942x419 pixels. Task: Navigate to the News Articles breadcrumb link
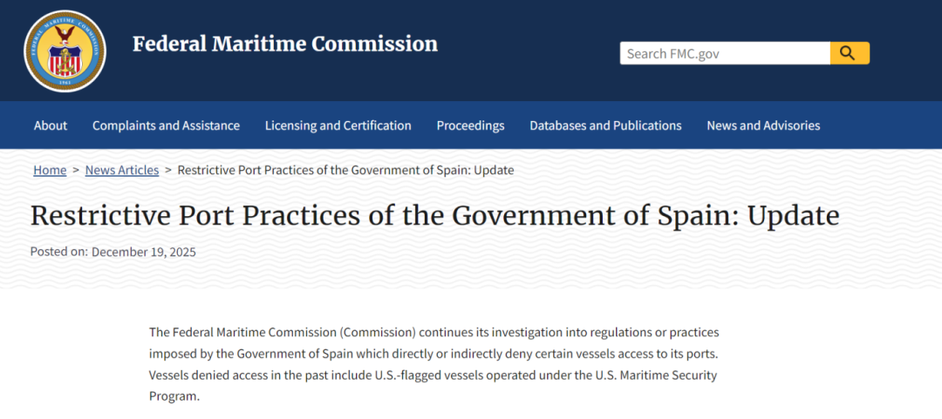point(122,170)
